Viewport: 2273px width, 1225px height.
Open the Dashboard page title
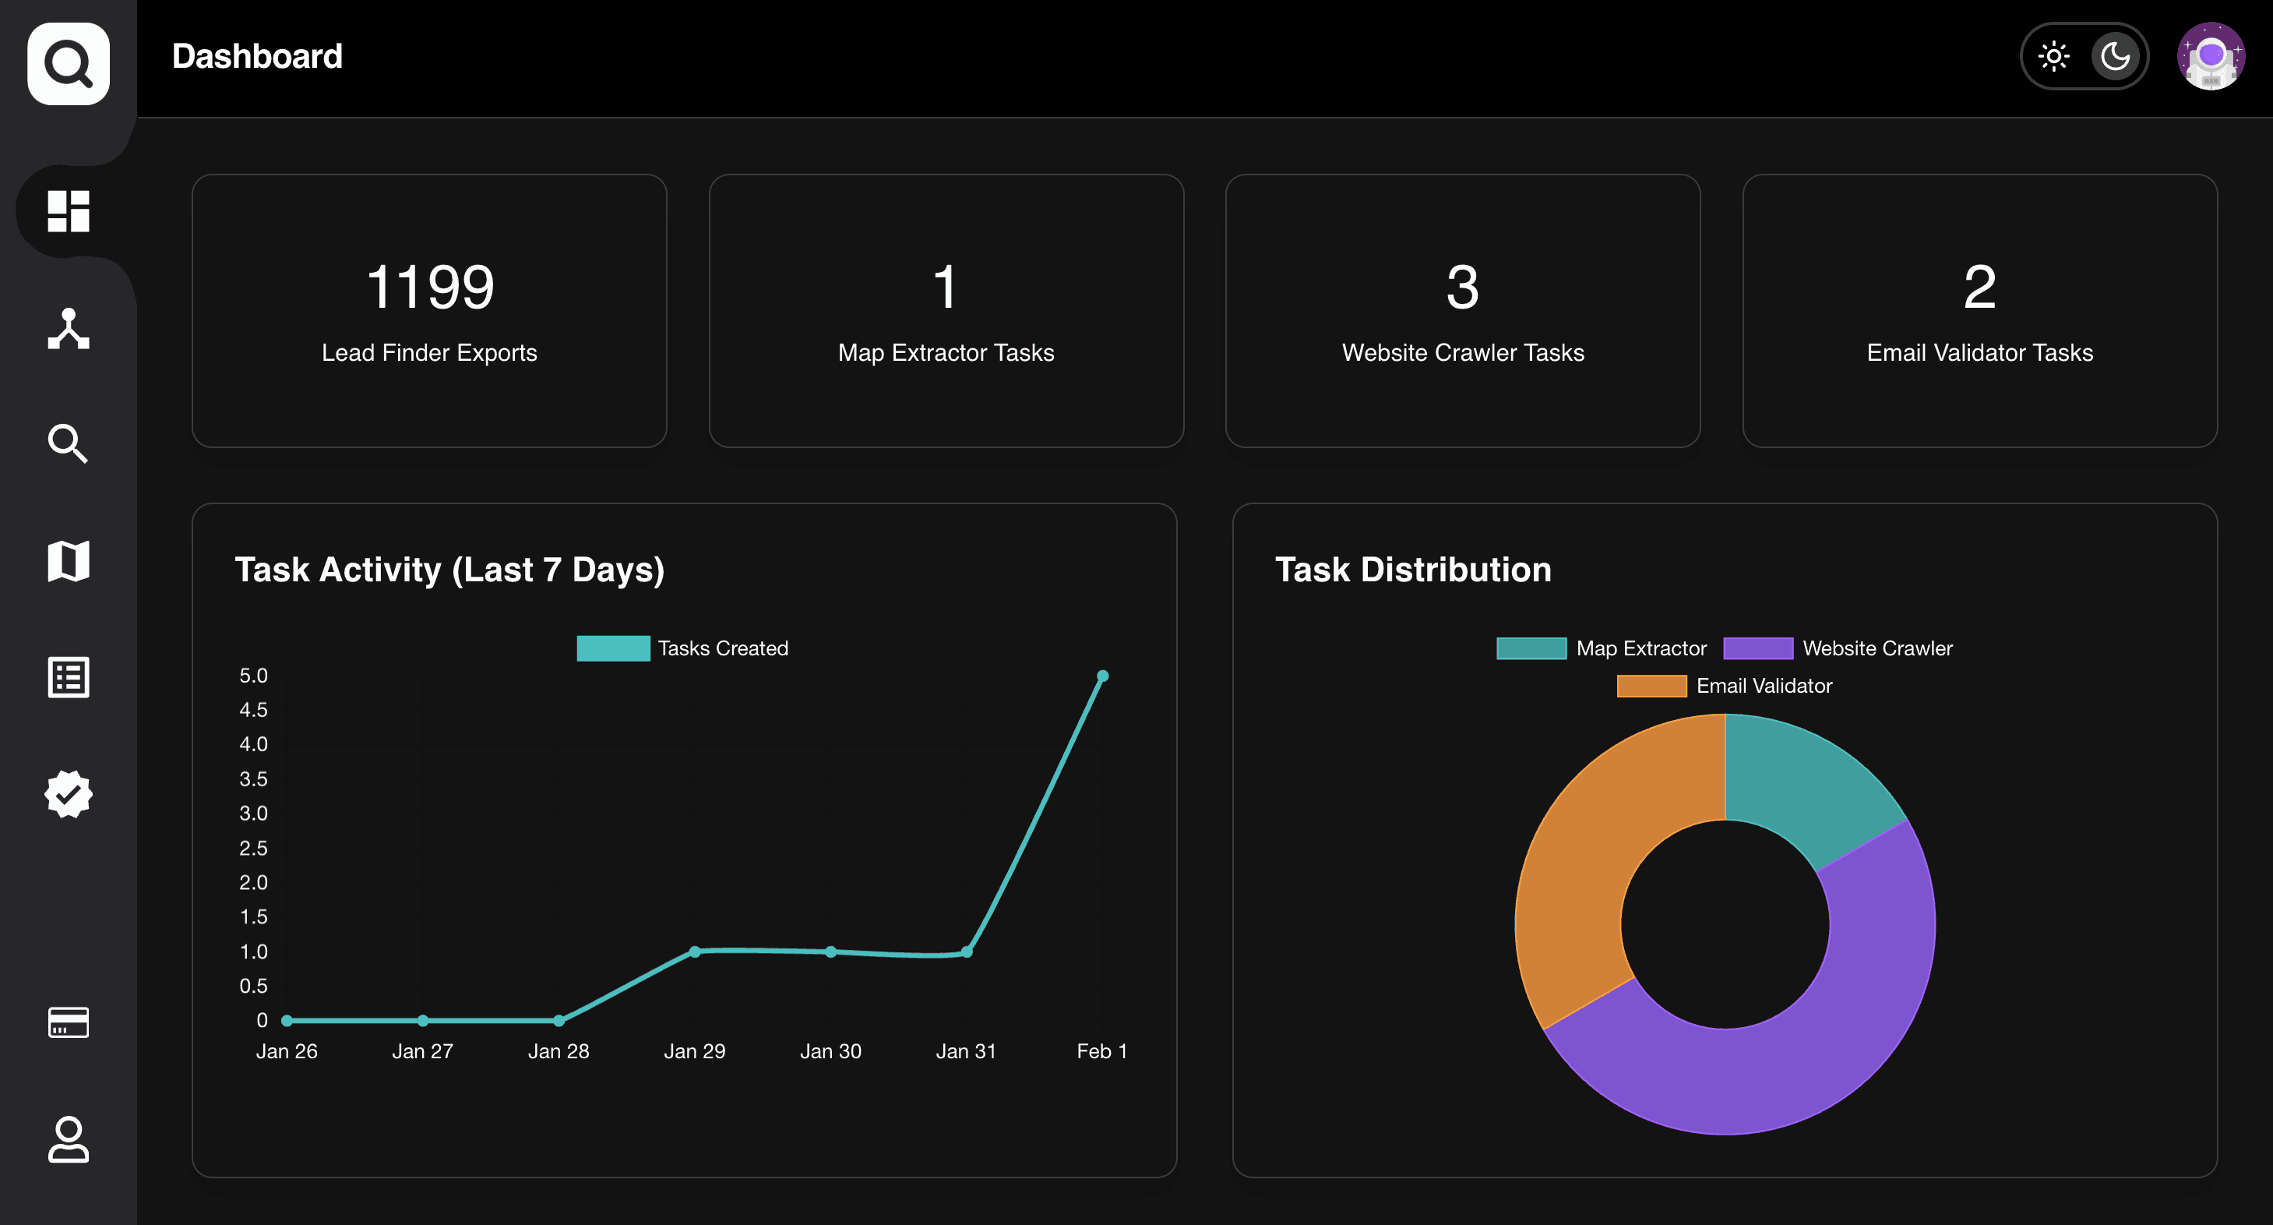[x=257, y=55]
